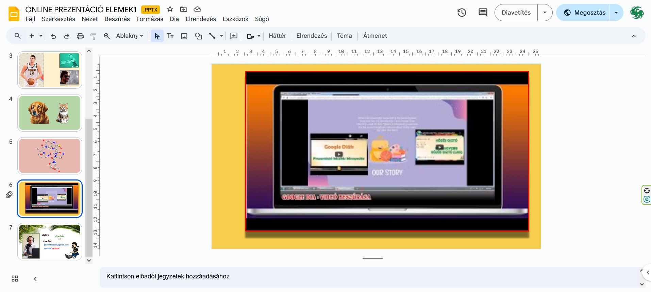The height and width of the screenshot is (292, 651).
Task: Print the presentation
Action: (80, 36)
